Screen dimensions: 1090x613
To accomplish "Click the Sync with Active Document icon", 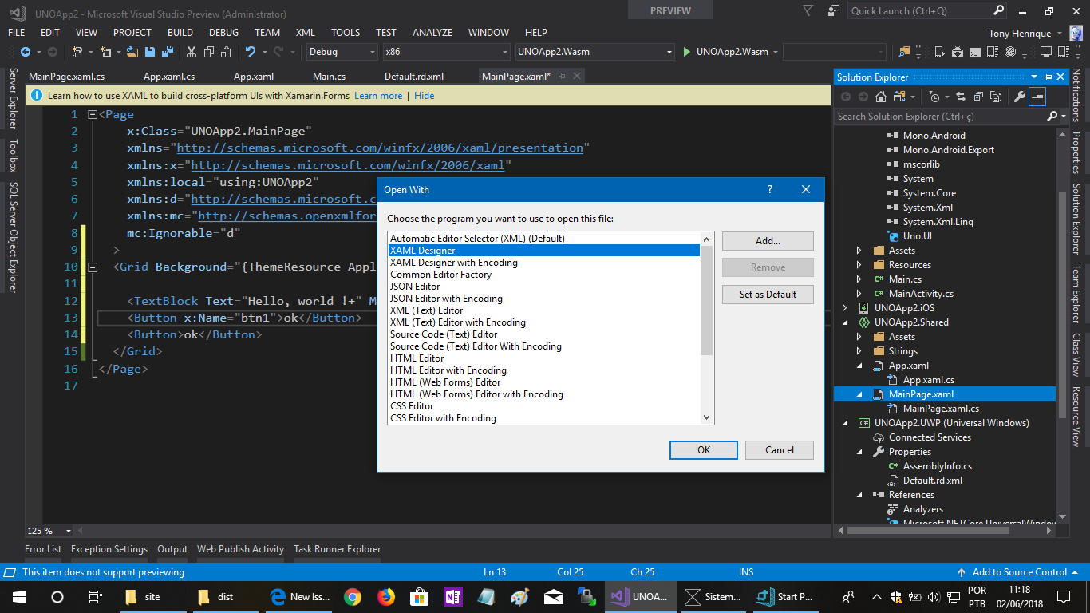I will click(x=961, y=96).
